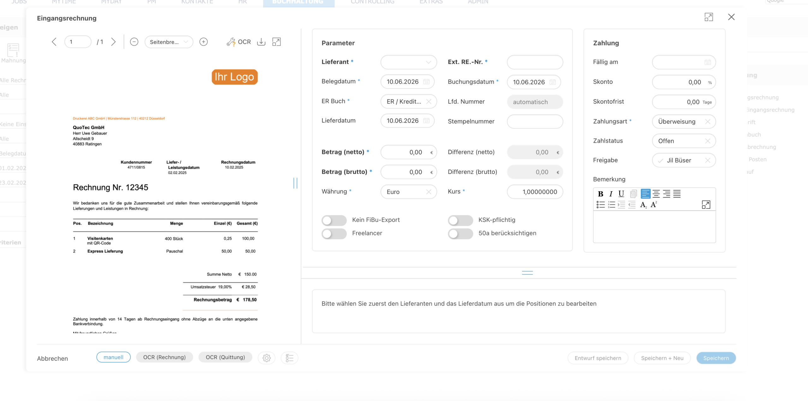808x401 pixels.
Task: Expand dialog to full screen
Action: click(709, 17)
